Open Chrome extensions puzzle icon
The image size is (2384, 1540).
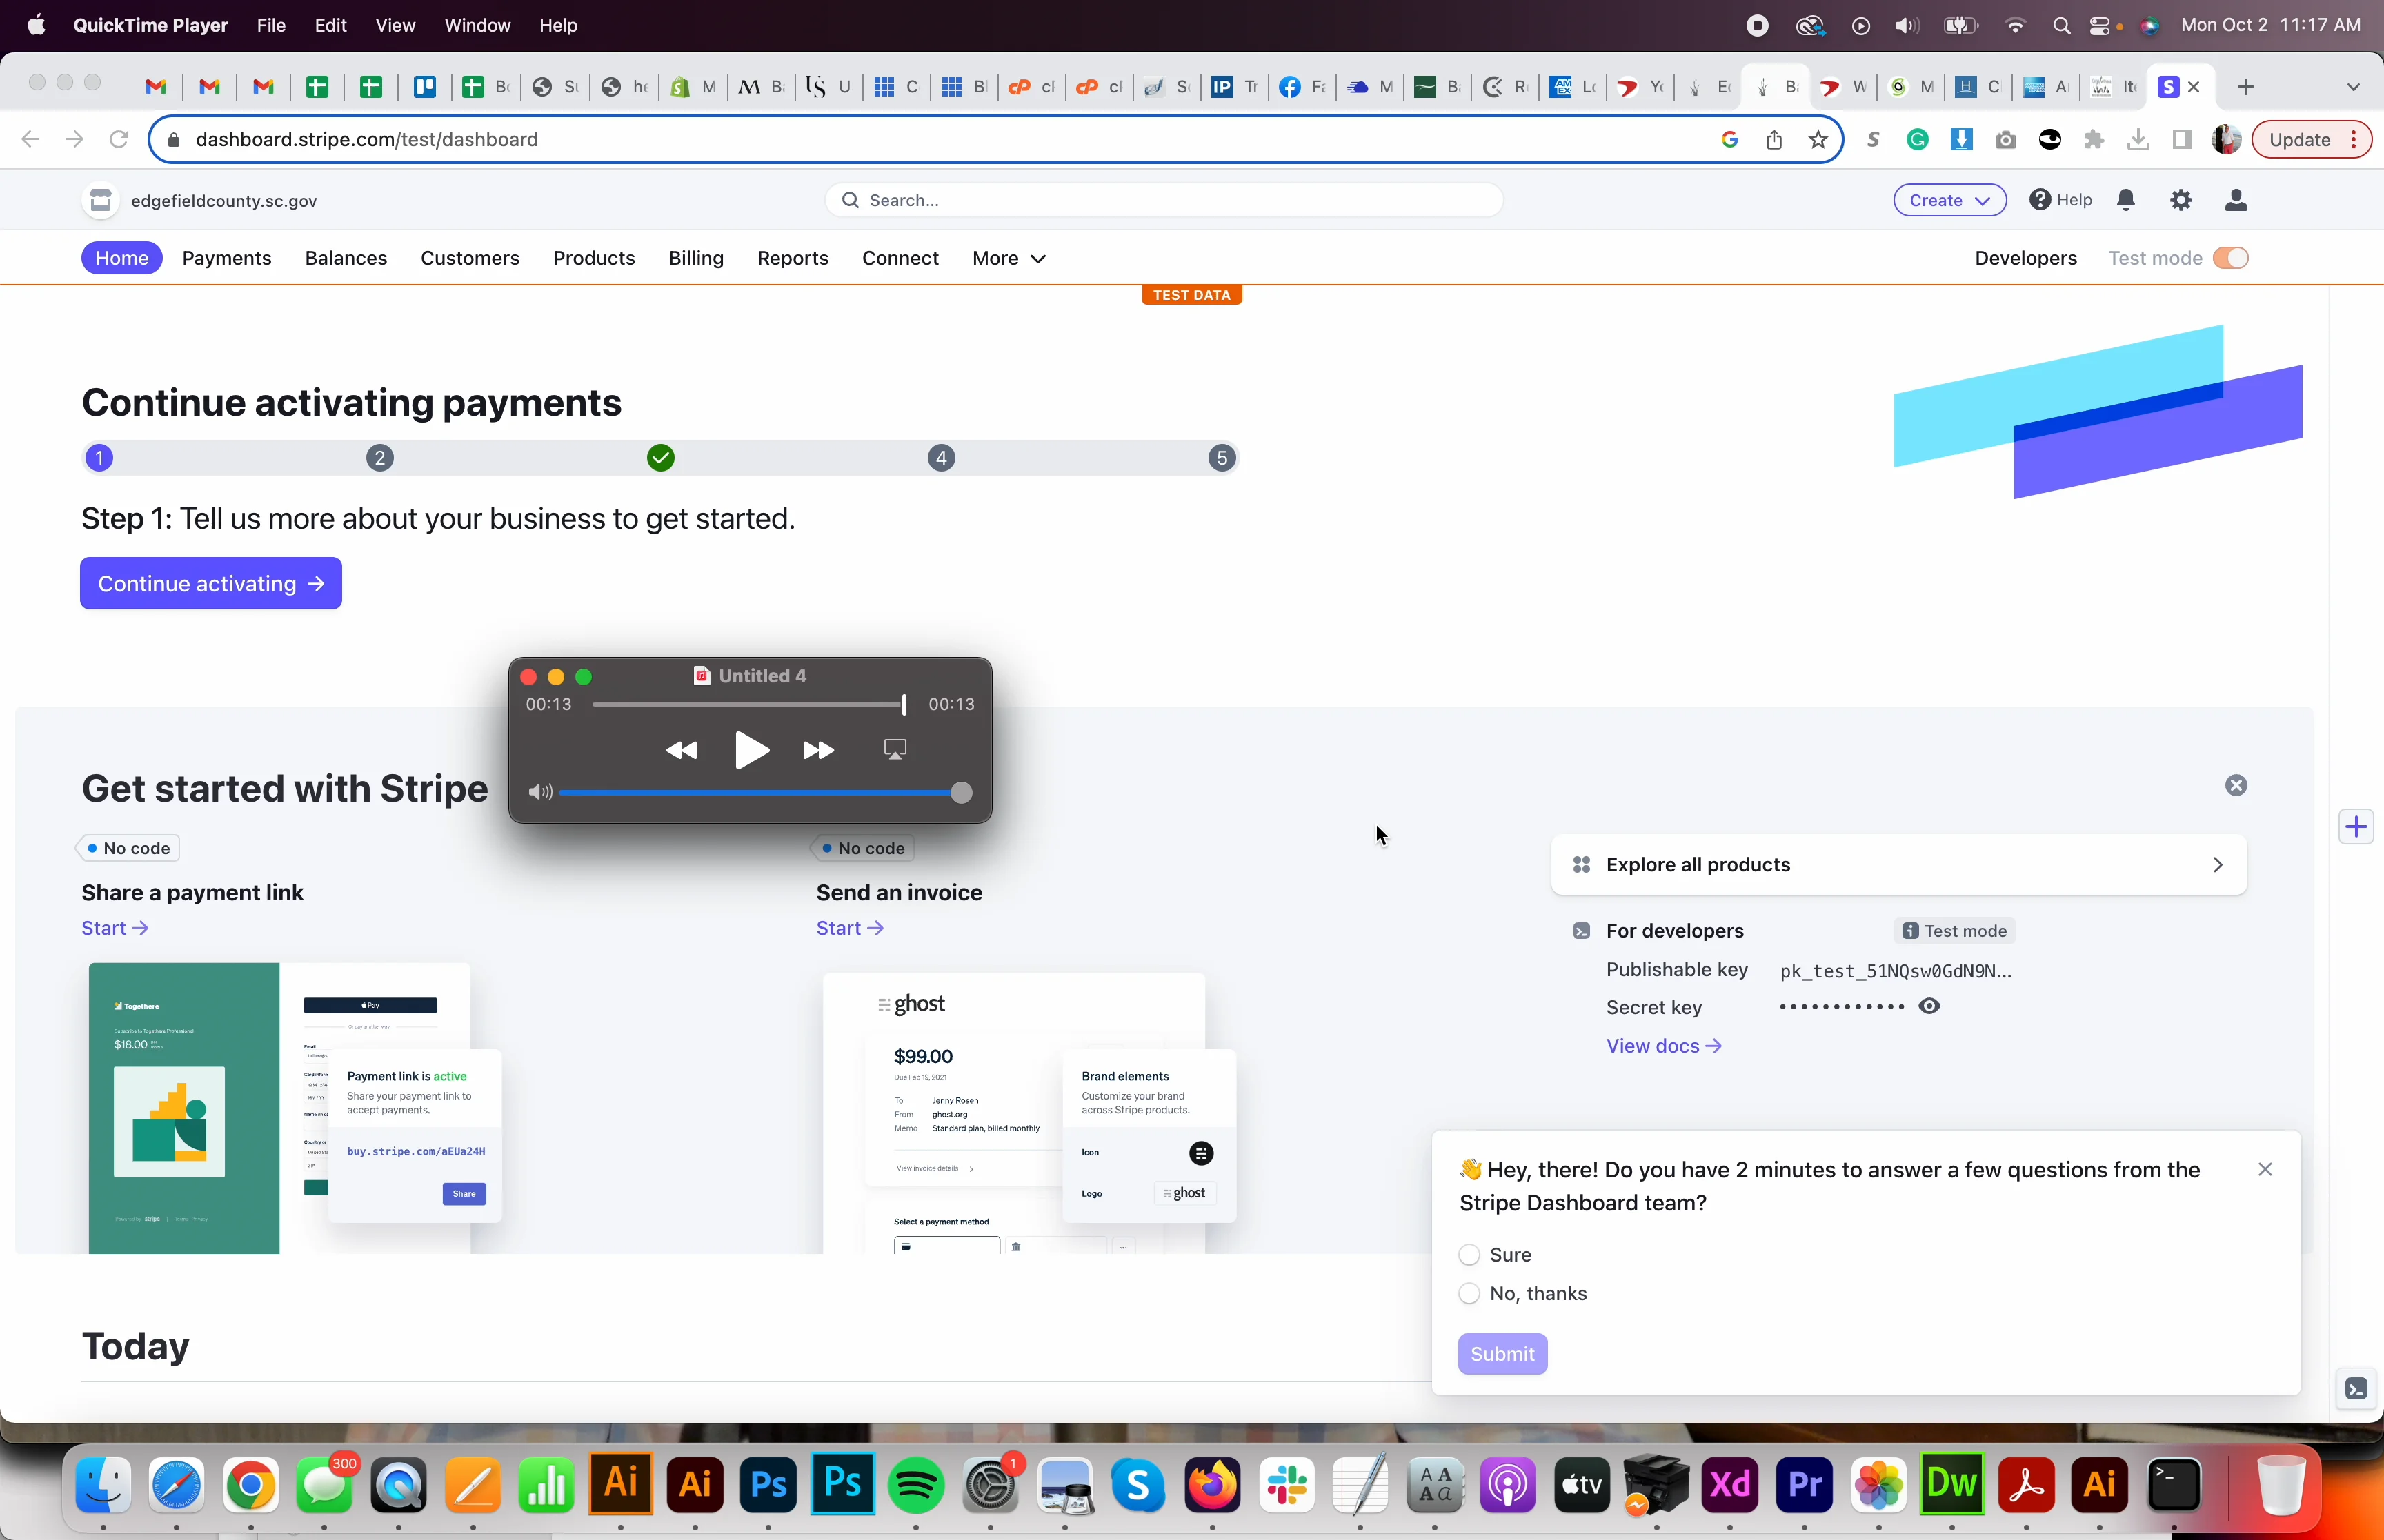click(2094, 140)
